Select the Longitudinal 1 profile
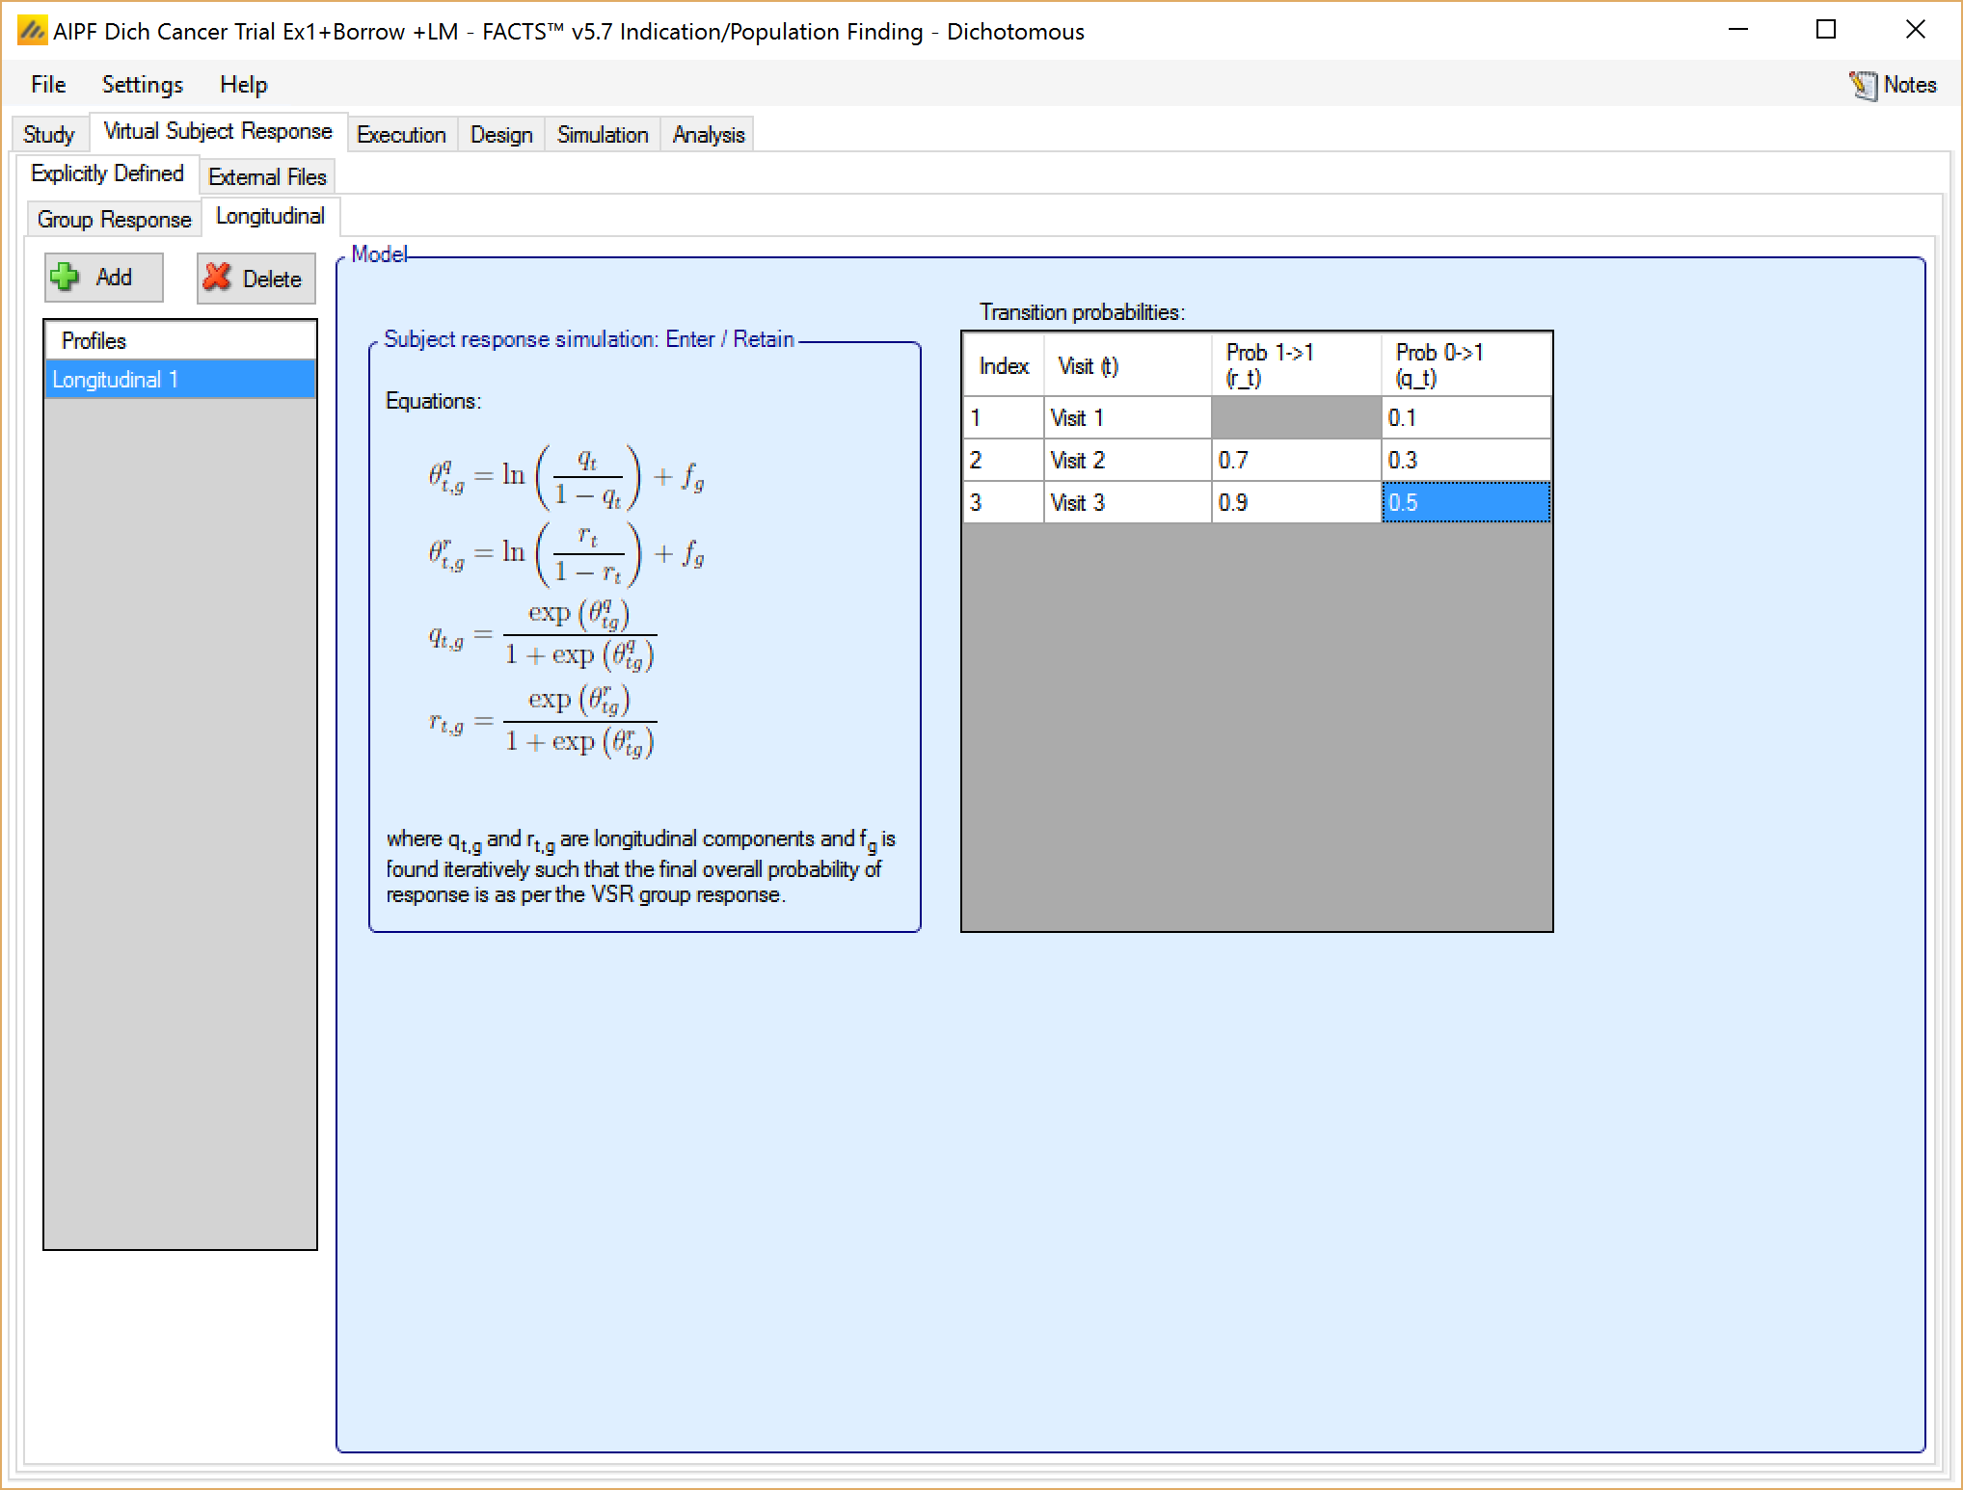 tap(179, 380)
